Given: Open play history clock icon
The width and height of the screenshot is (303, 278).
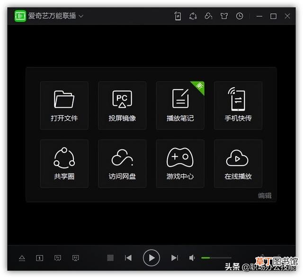Looking at the screenshot, I should tap(240, 16).
